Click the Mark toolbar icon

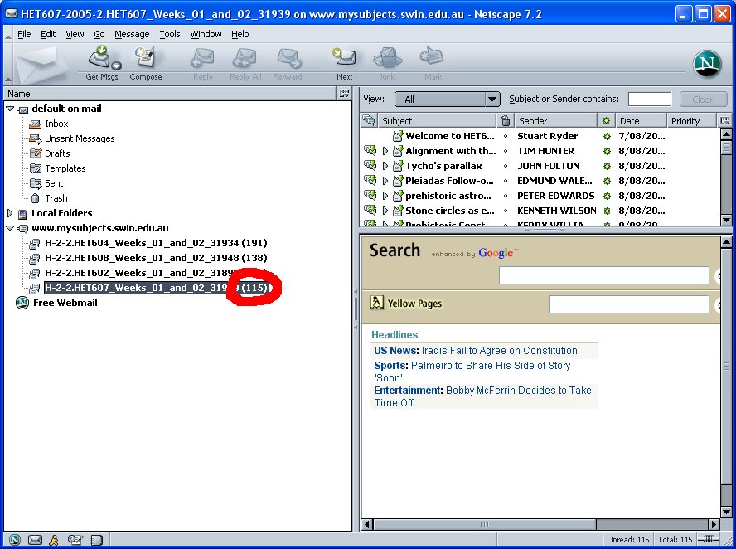pyautogui.click(x=433, y=63)
